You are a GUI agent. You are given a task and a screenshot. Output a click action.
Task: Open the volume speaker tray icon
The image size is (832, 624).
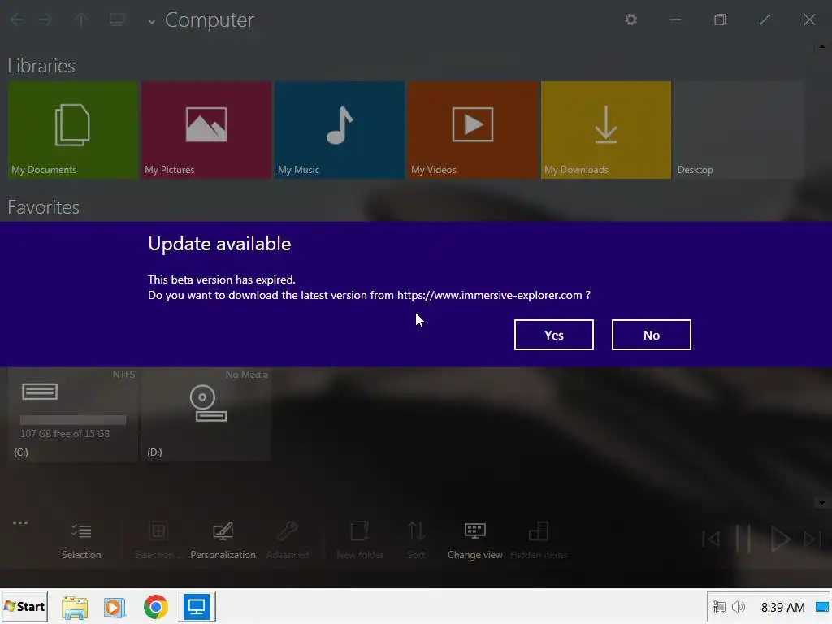(x=738, y=606)
